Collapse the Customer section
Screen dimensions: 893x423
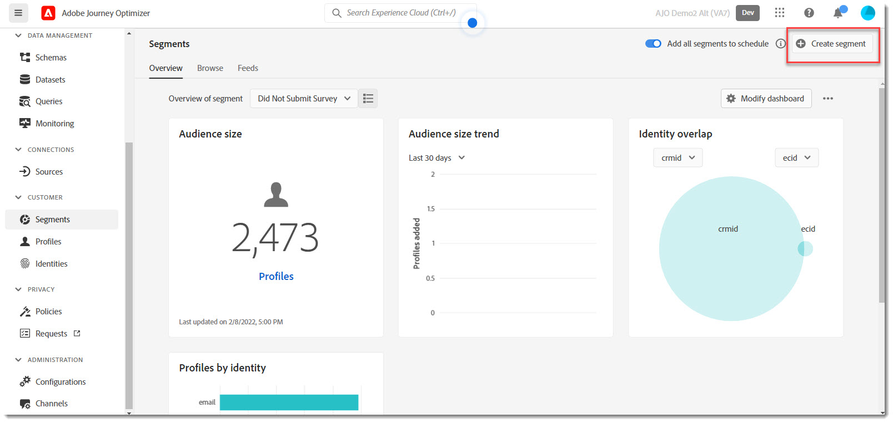[18, 197]
